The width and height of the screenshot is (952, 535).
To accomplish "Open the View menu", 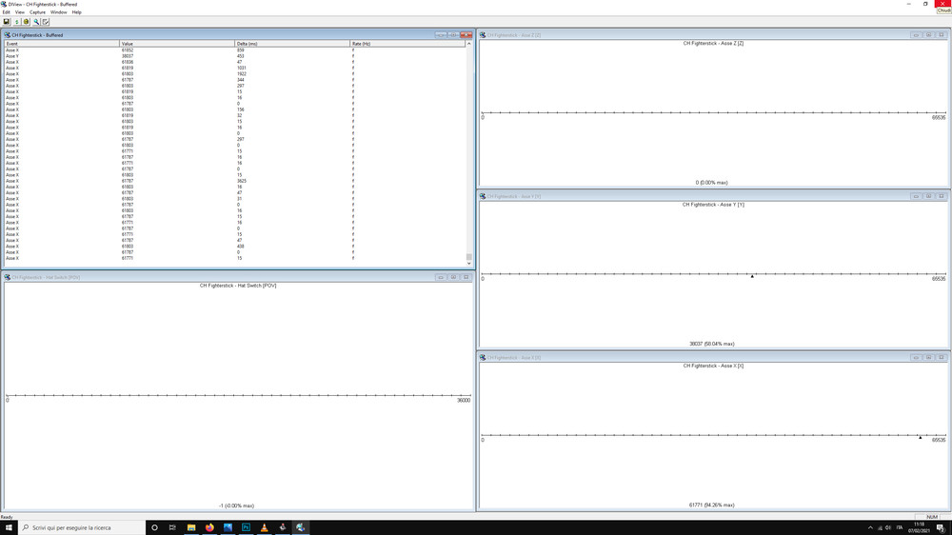I will 19,12.
